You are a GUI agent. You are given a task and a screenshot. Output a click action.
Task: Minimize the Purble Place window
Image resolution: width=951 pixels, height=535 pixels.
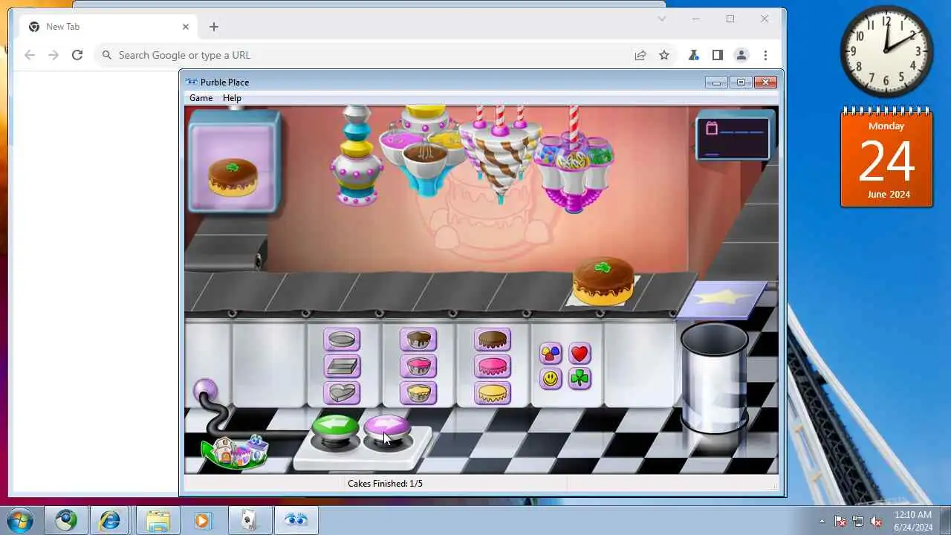click(x=716, y=82)
